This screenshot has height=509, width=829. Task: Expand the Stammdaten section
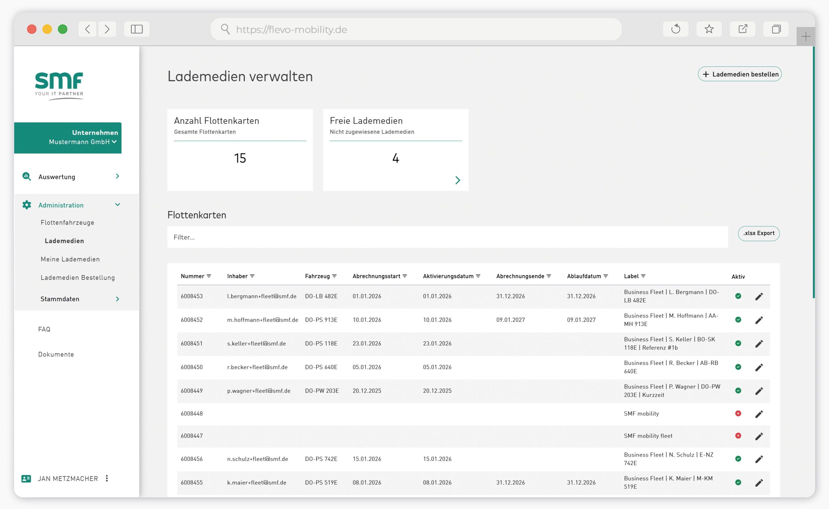click(x=118, y=299)
